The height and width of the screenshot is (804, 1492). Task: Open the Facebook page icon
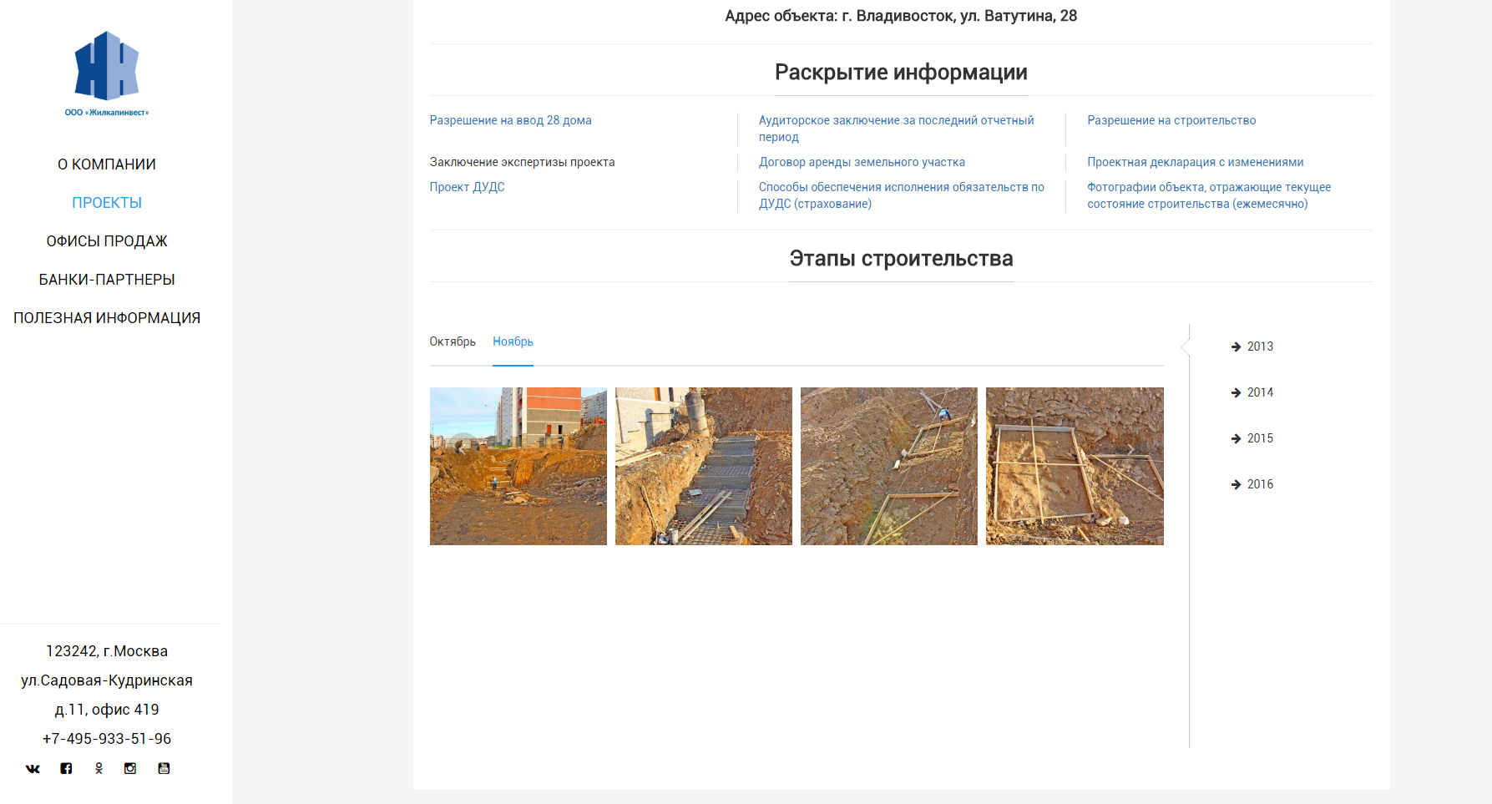[x=66, y=769]
